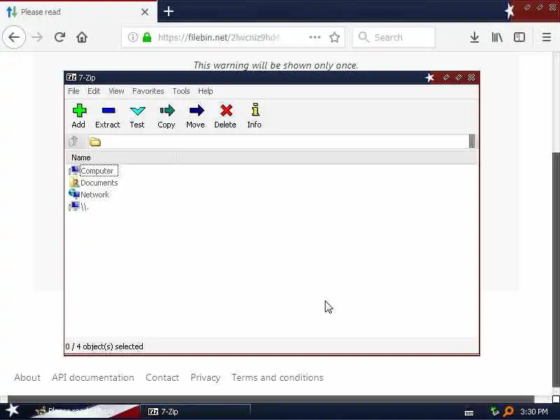Click the filebin.net URL field
This screenshot has width=560, height=420.
(218, 37)
